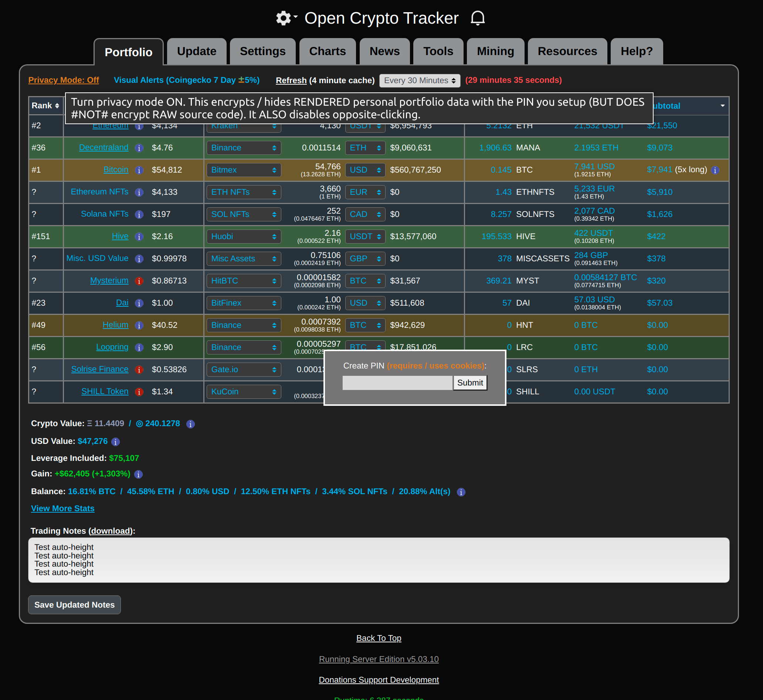The width and height of the screenshot is (763, 700).
Task: Open the Bitcoin asset link
Action: tap(116, 169)
